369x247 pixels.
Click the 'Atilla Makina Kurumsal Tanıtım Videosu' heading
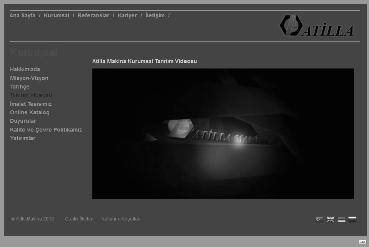(145, 61)
